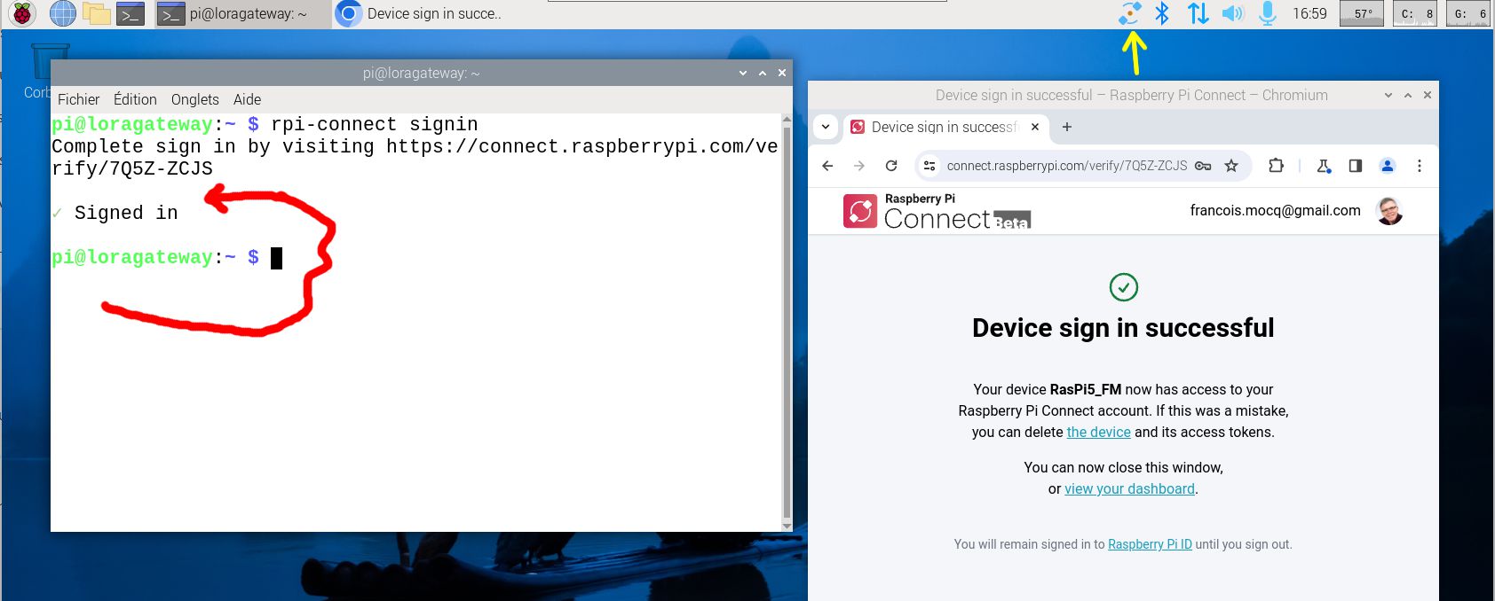Open the Édition menu in terminal

(x=135, y=99)
